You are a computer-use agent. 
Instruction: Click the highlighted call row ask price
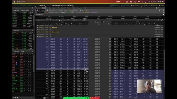(86, 69)
